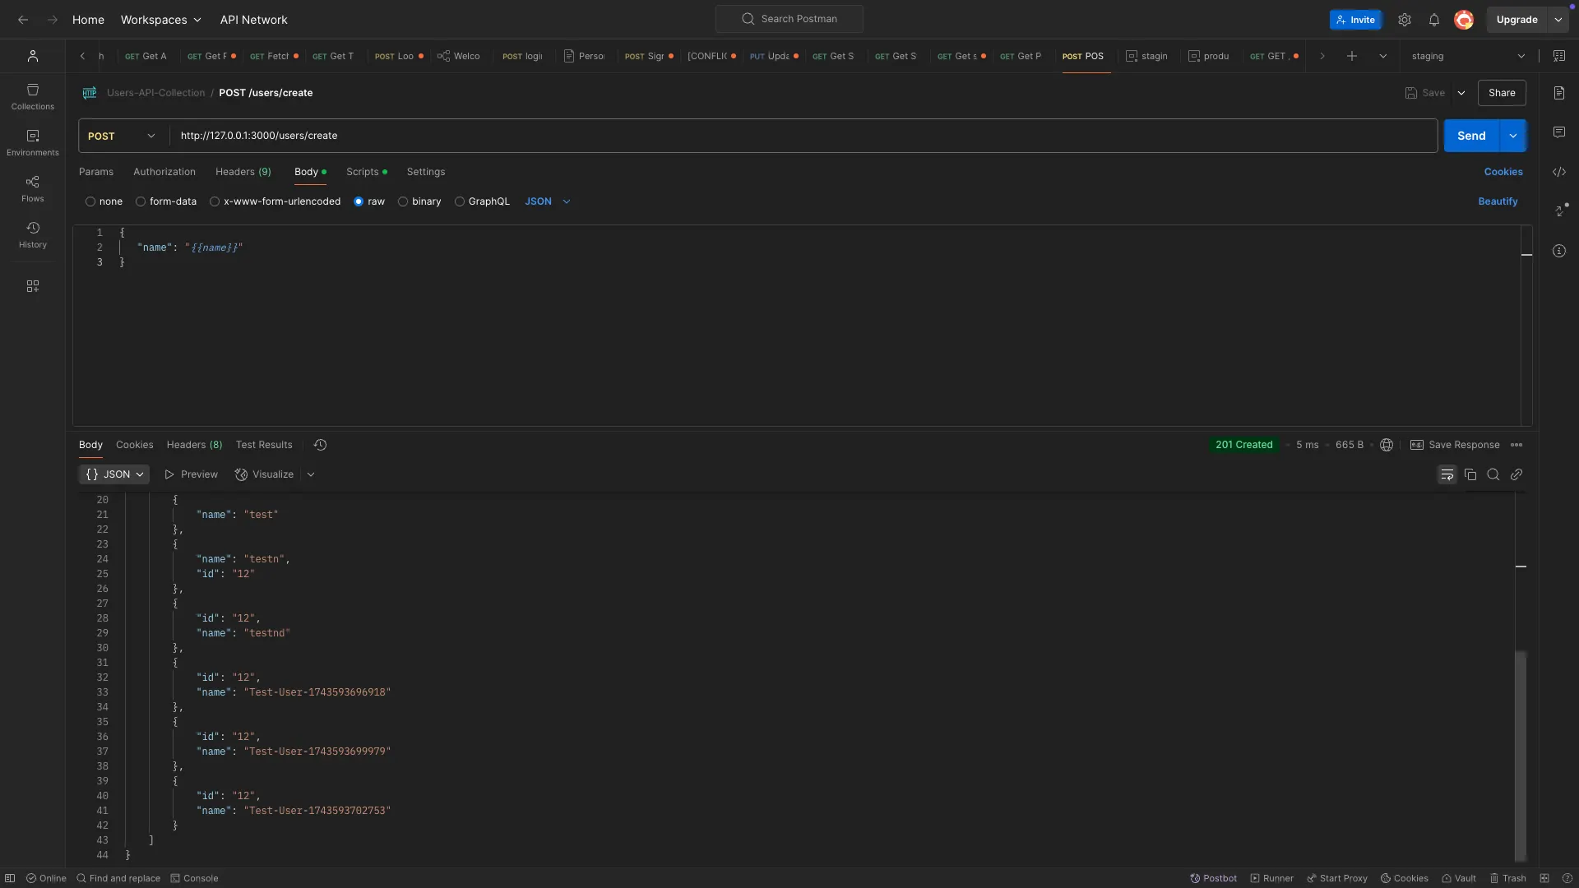The height and width of the screenshot is (888, 1579).
Task: Click the Share button
Action: 1502,93
